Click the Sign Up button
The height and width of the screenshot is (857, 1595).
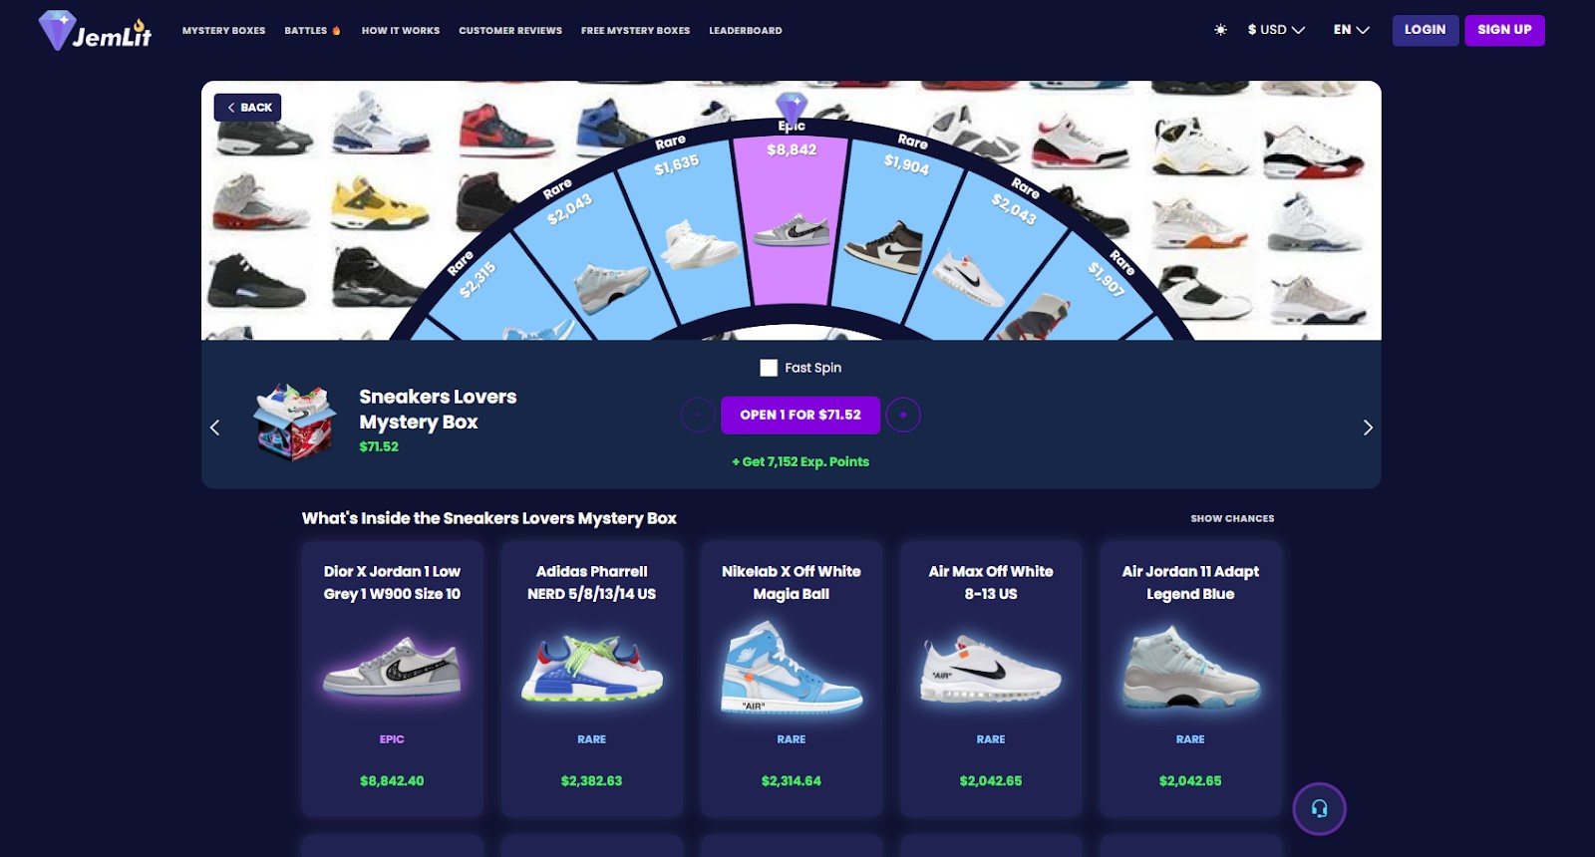(x=1504, y=30)
